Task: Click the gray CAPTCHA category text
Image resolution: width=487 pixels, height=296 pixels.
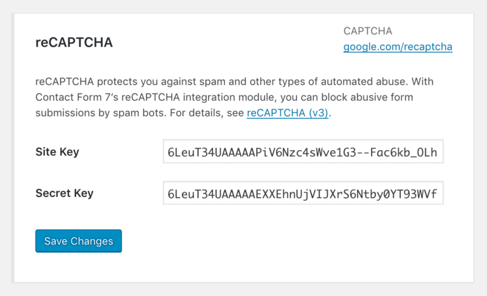Action: click(x=368, y=31)
